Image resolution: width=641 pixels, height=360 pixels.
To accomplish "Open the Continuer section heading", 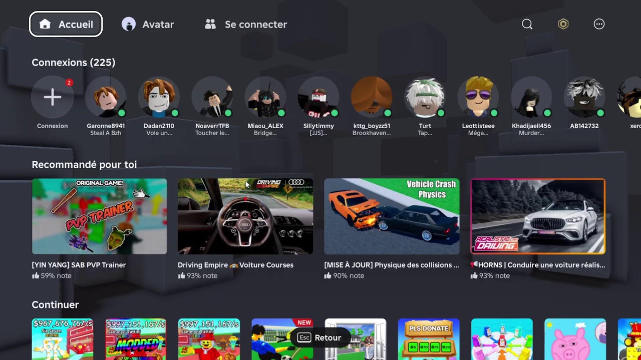I will click(55, 304).
